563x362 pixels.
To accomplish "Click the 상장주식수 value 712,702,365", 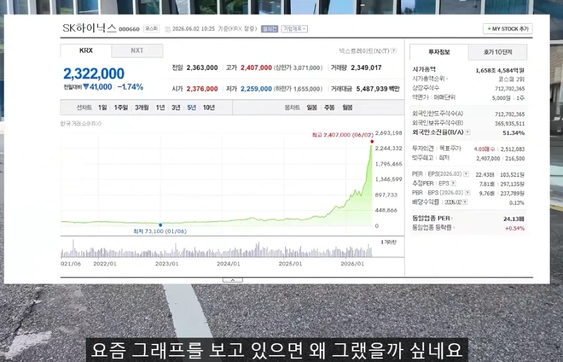I will (509, 89).
